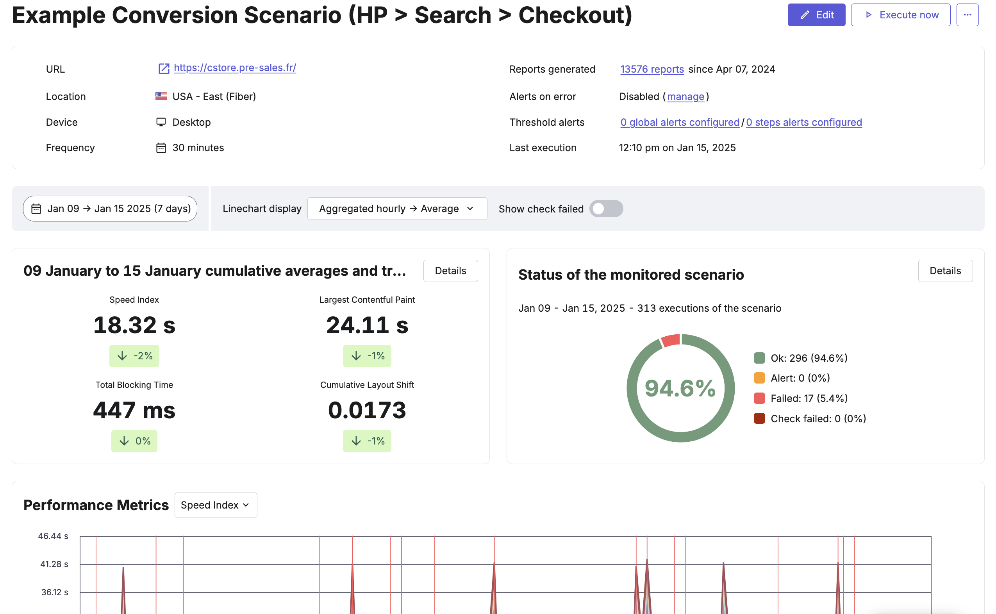Click the 46.44 s chart axis label

[x=53, y=536]
